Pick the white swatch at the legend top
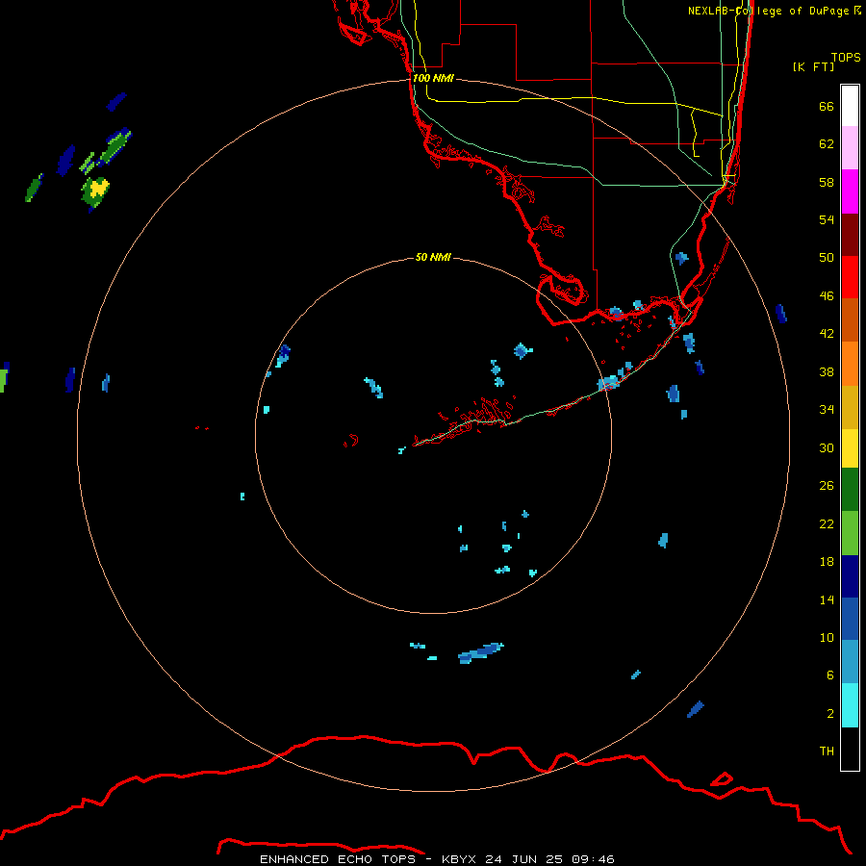 (x=850, y=106)
